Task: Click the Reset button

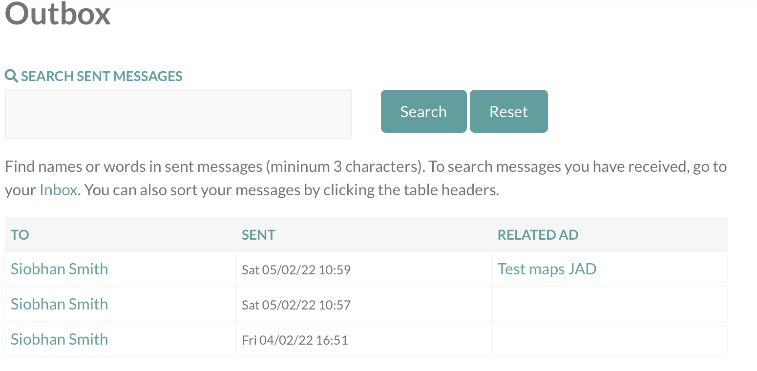Action: tap(508, 111)
